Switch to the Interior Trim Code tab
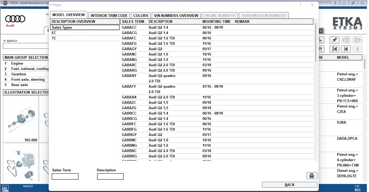369x192 pixels. coord(109,16)
